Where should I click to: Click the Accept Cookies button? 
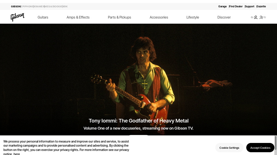tap(260, 148)
